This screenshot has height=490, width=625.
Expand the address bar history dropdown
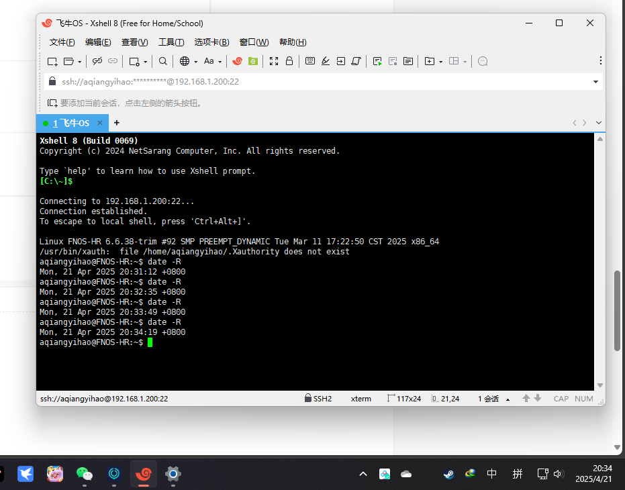point(595,82)
